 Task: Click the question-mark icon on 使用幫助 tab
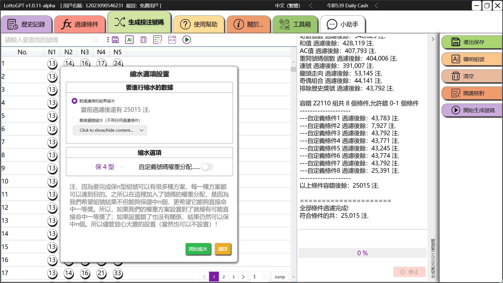click(x=185, y=24)
